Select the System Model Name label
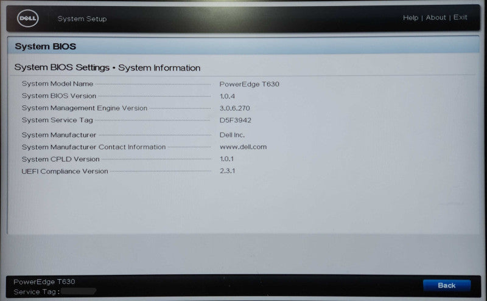 tap(57, 84)
